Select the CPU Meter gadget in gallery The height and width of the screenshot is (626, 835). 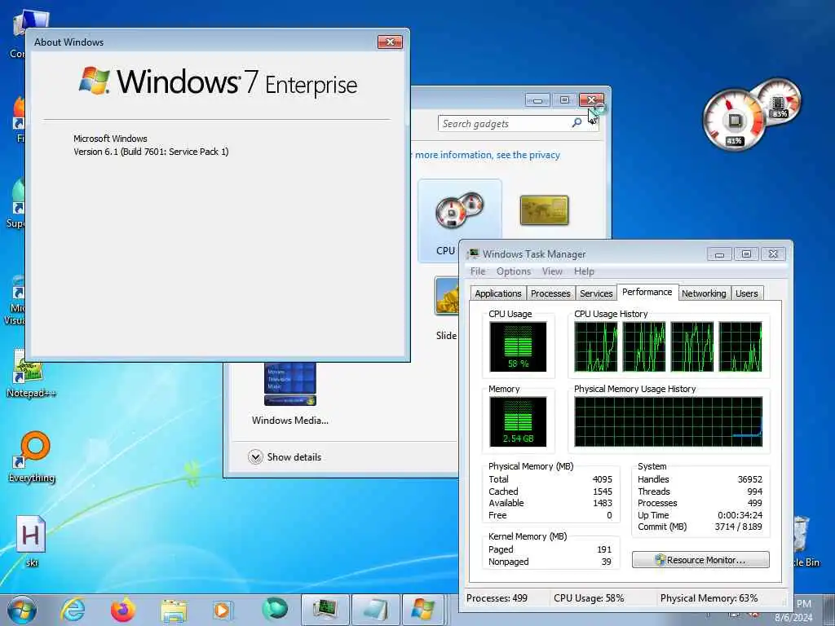[x=459, y=220]
